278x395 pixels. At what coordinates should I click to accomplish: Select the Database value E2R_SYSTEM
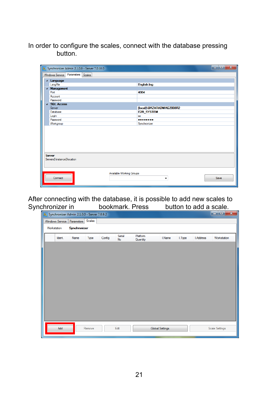pyautogui.click(x=186, y=112)
